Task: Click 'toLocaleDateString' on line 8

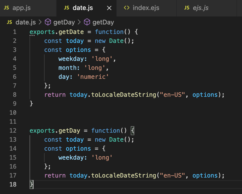Action: coord(124,95)
